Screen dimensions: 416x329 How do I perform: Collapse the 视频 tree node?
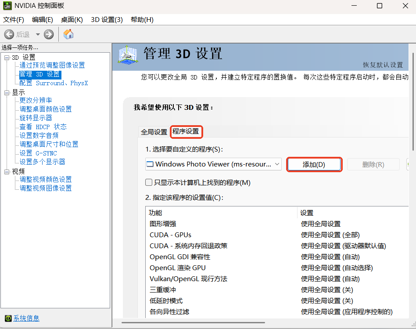pyautogui.click(x=7, y=172)
